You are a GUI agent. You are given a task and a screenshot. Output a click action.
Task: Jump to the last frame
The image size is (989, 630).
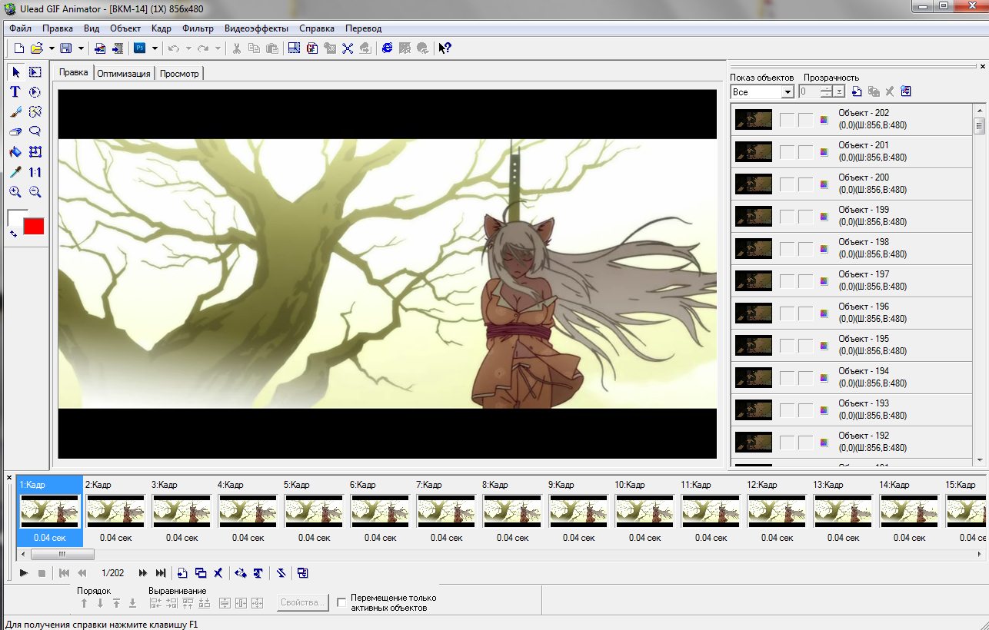click(161, 573)
